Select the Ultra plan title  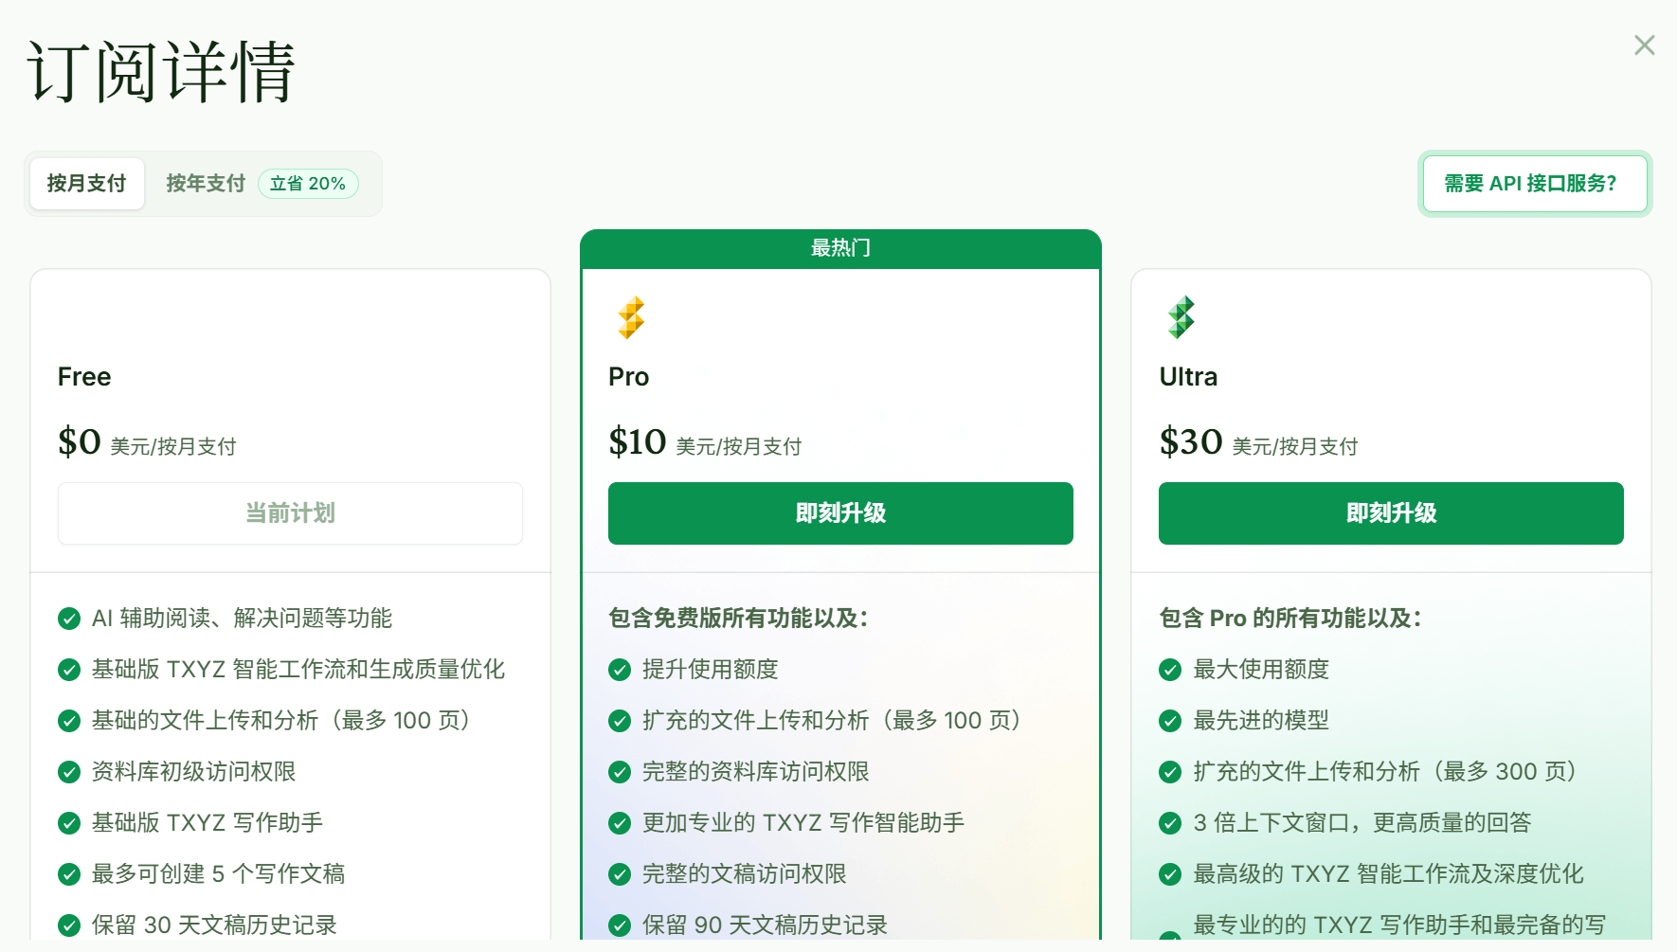[x=1187, y=376]
